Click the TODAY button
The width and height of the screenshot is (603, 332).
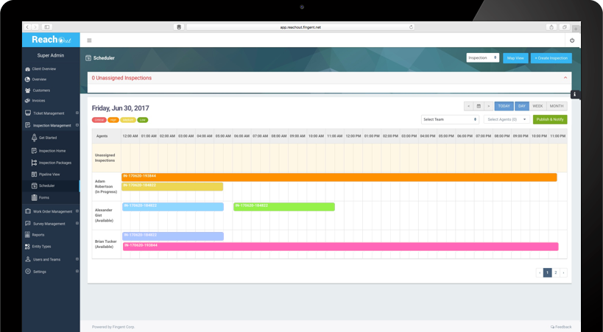pyautogui.click(x=504, y=106)
